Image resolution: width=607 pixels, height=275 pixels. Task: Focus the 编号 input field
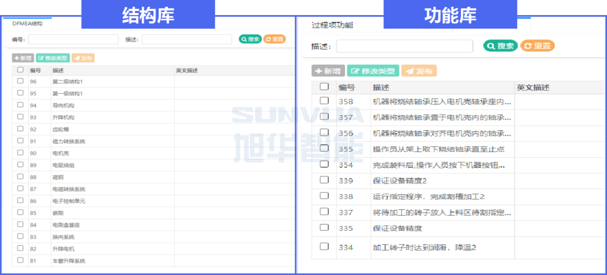coord(74,39)
